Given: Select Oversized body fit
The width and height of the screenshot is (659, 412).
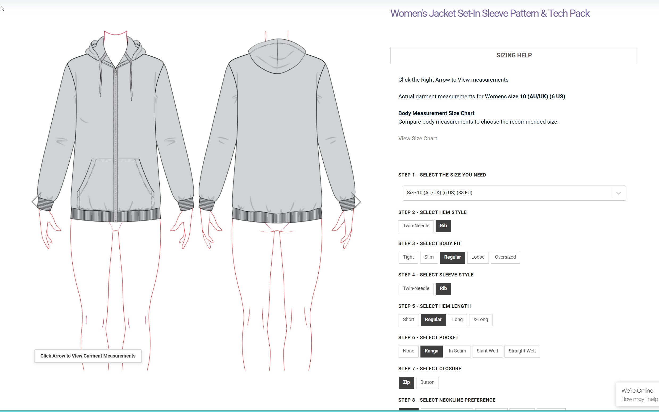Looking at the screenshot, I should click(505, 257).
